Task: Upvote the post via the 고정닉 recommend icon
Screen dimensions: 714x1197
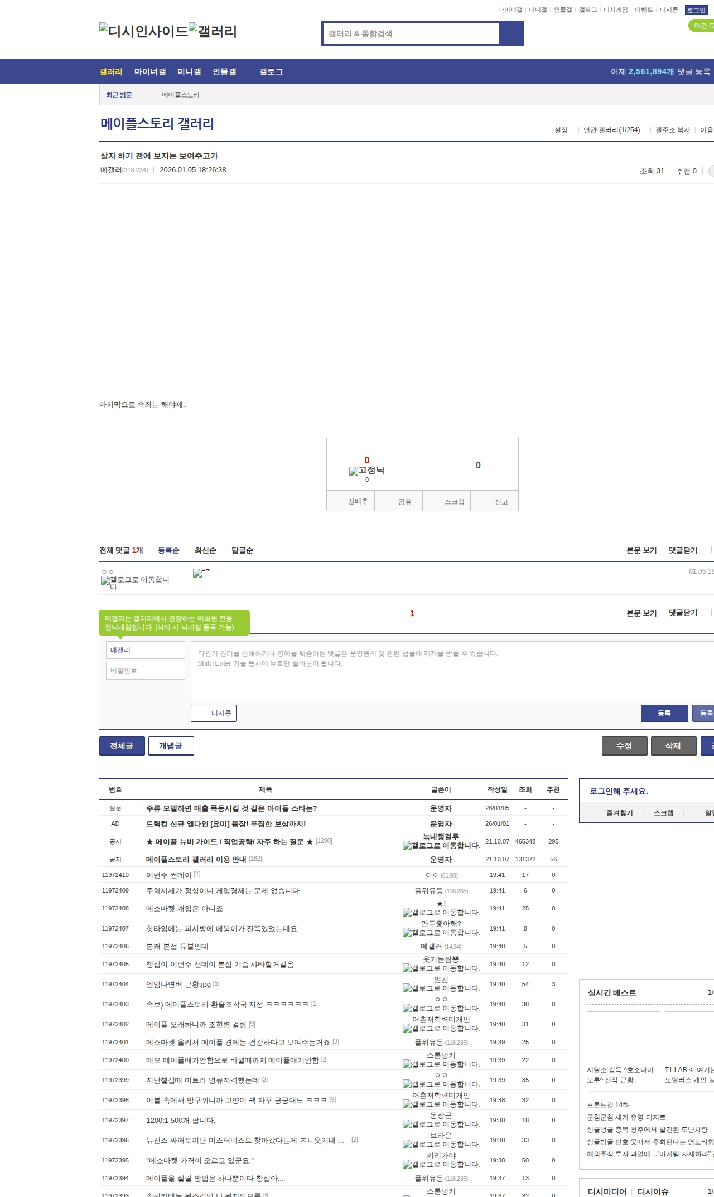Action: click(366, 471)
